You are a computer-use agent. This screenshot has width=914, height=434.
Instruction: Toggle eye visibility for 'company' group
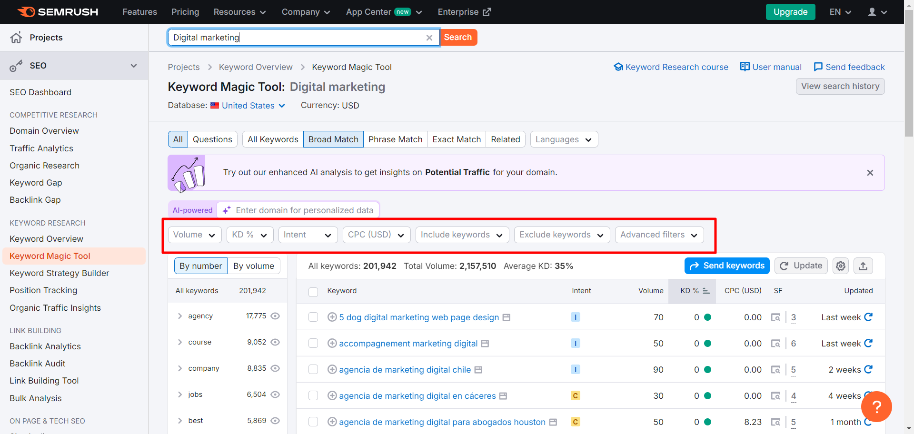(x=275, y=368)
